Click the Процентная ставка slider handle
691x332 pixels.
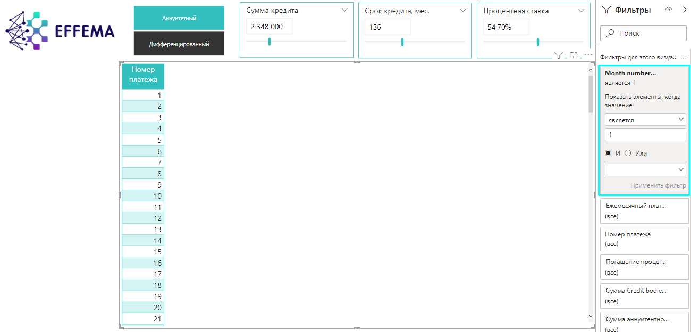coord(538,42)
